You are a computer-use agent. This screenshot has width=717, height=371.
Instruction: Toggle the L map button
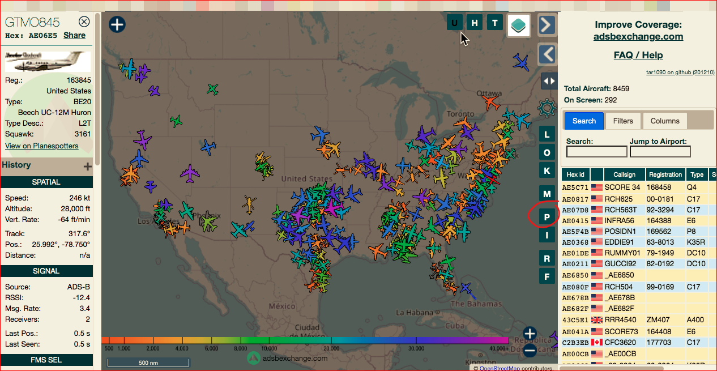coord(547,134)
